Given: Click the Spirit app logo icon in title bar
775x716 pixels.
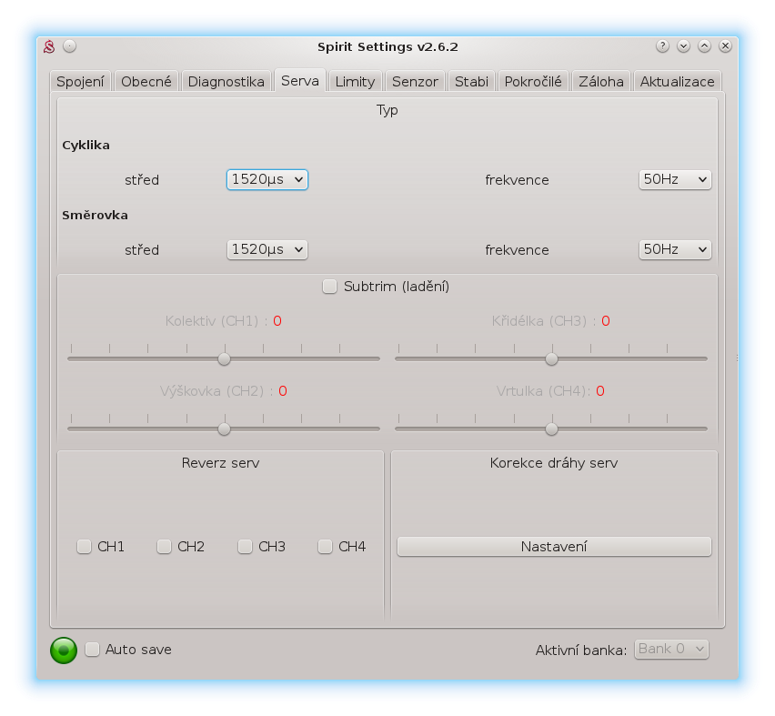Looking at the screenshot, I should pyautogui.click(x=51, y=46).
